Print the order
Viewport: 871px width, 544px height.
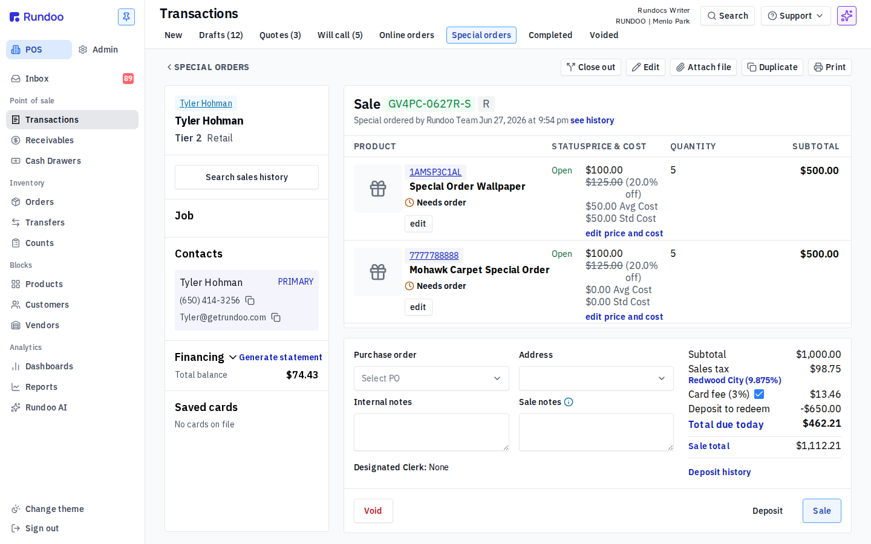point(830,67)
